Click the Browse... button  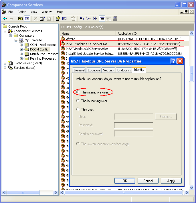click(x=166, y=117)
